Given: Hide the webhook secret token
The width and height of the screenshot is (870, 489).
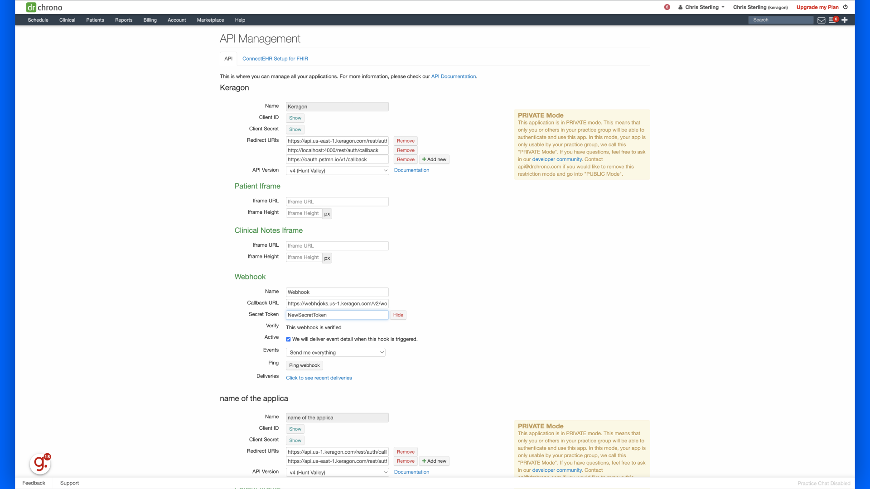Looking at the screenshot, I should (398, 315).
